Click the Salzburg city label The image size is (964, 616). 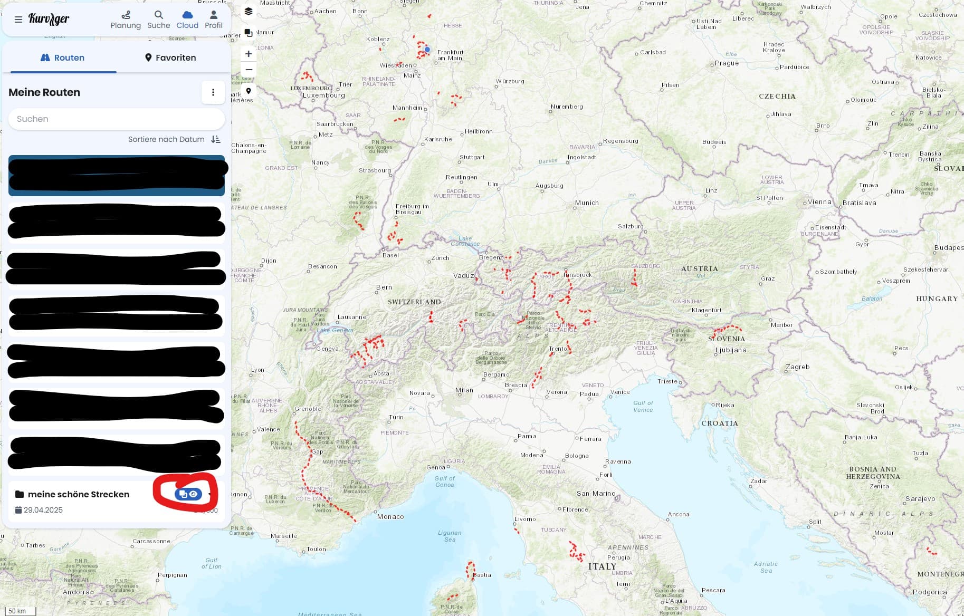(631, 226)
